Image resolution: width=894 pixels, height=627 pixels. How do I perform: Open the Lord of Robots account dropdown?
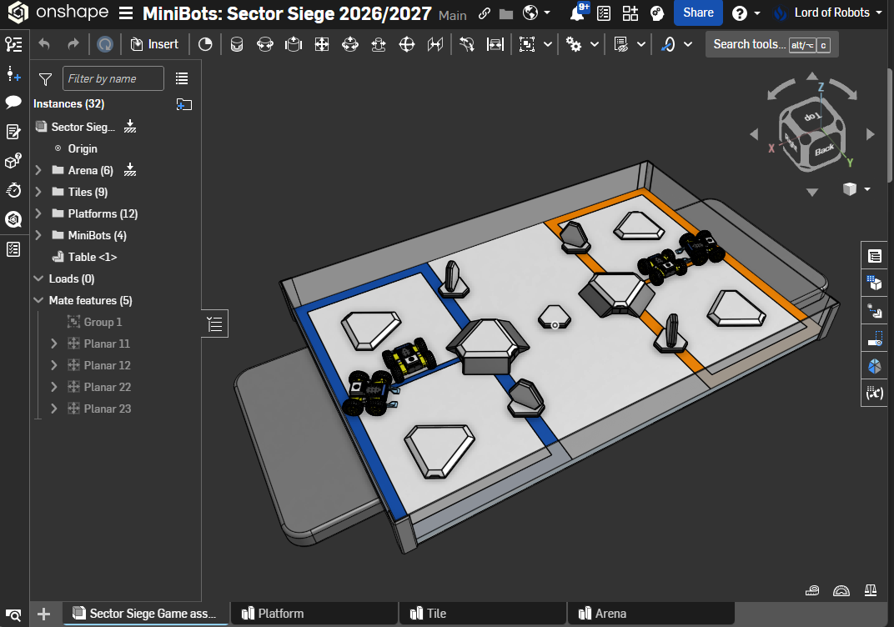point(830,13)
